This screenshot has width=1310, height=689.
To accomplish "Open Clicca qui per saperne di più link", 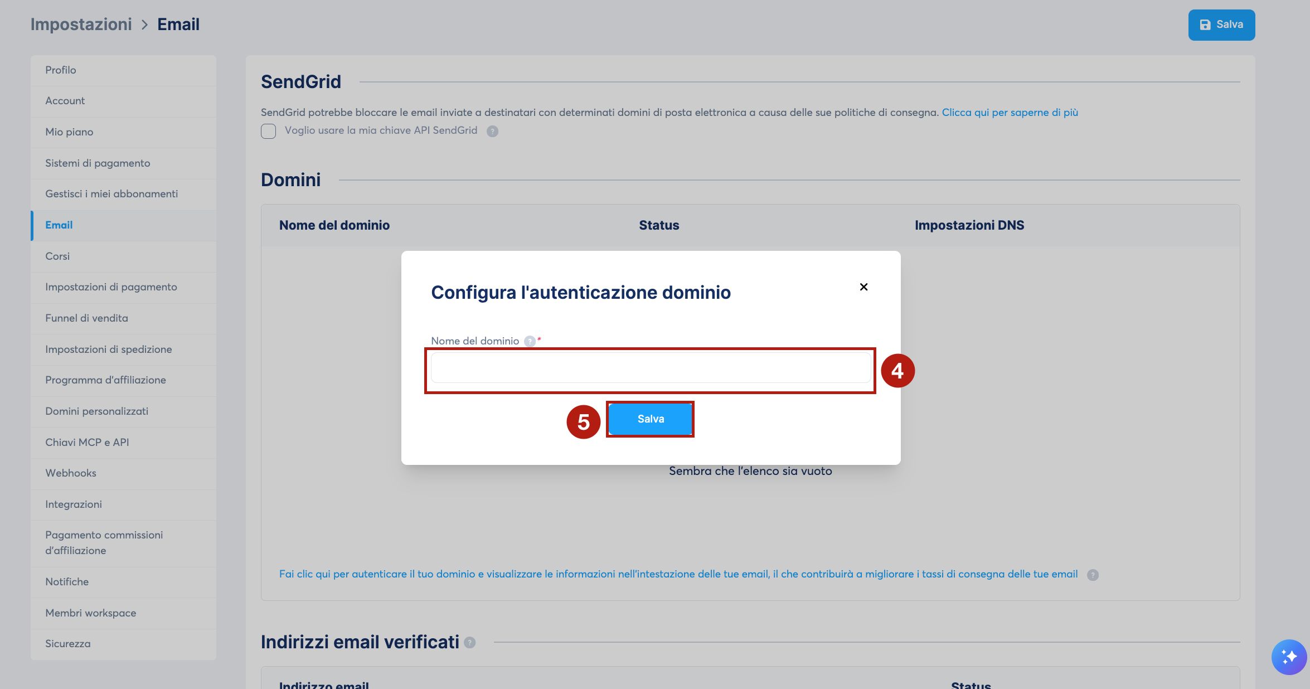I will [1010, 113].
